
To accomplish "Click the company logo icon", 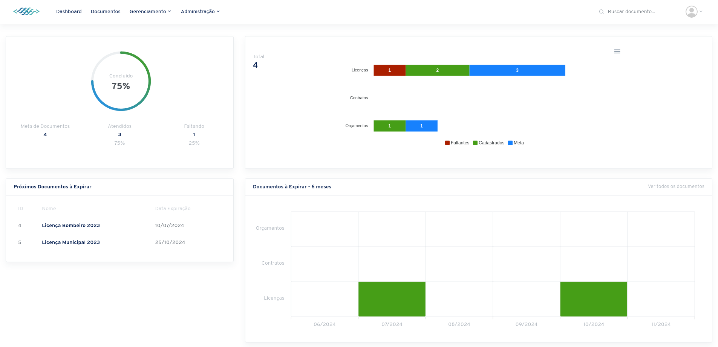I will pos(26,12).
